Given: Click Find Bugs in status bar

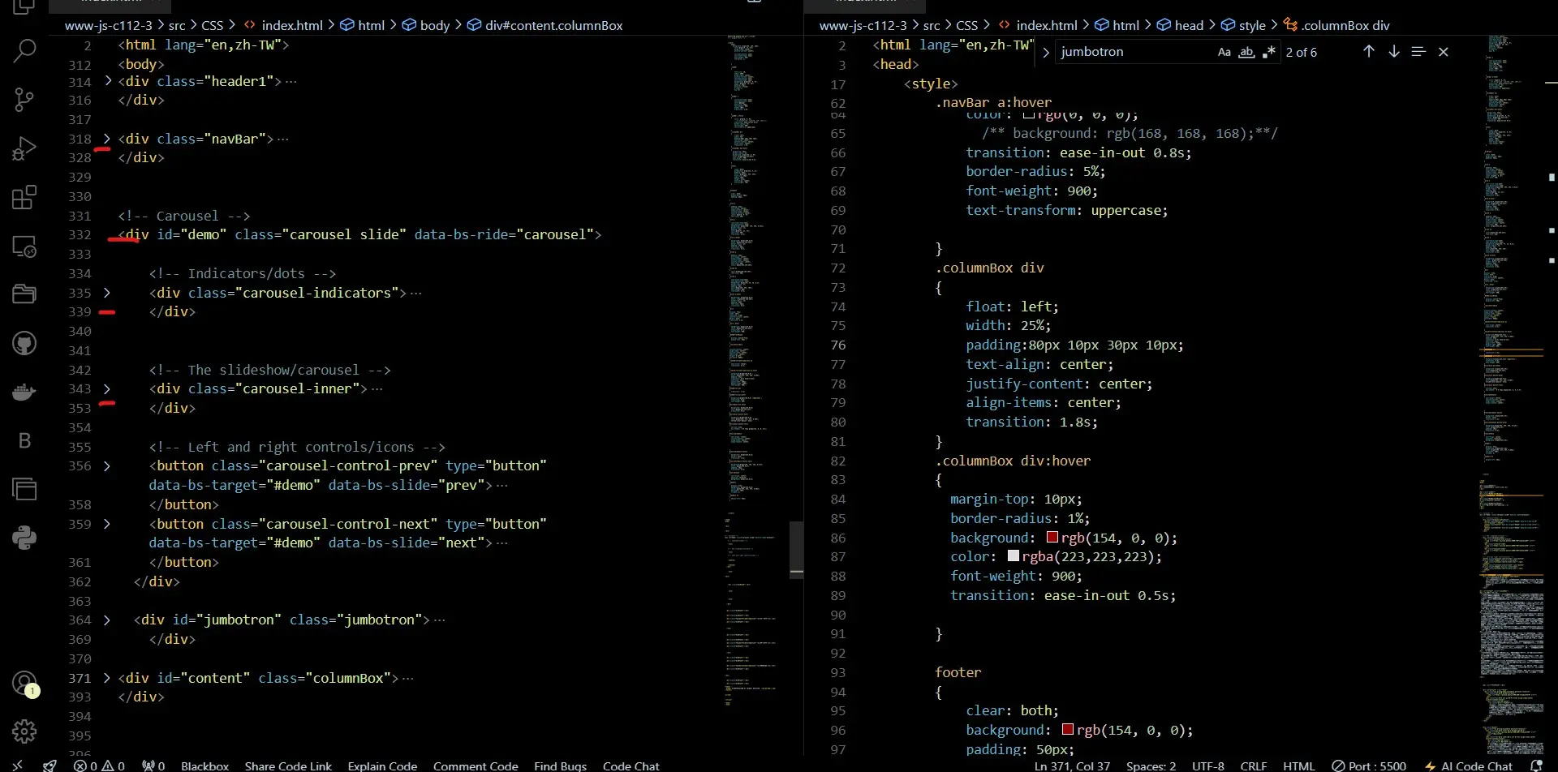Looking at the screenshot, I should pos(560,766).
